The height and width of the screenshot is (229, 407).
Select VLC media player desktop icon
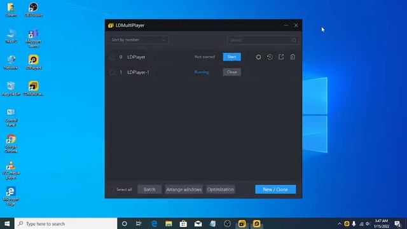[11, 170]
